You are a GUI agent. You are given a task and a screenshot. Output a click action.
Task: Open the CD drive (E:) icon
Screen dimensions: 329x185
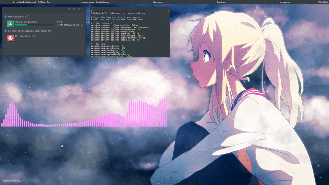[x=11, y=38]
